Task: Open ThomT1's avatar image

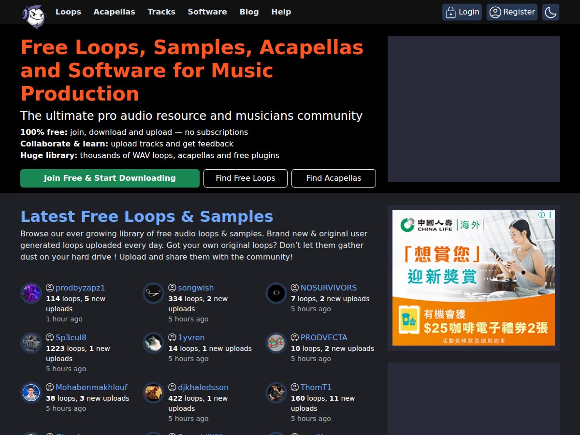Action: [x=276, y=392]
